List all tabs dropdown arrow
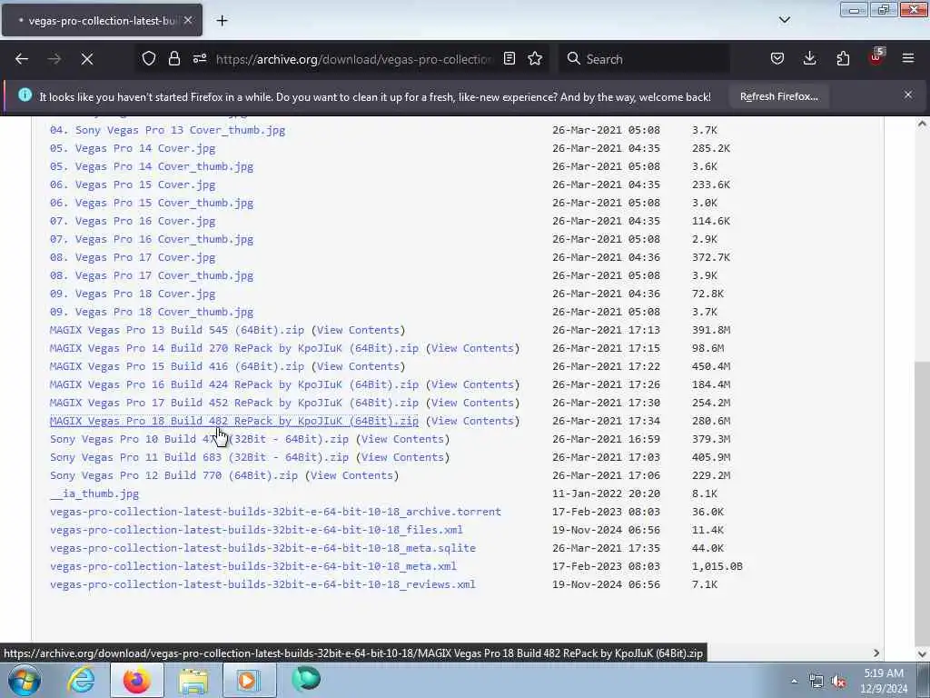Image resolution: width=930 pixels, height=698 pixels. [785, 20]
